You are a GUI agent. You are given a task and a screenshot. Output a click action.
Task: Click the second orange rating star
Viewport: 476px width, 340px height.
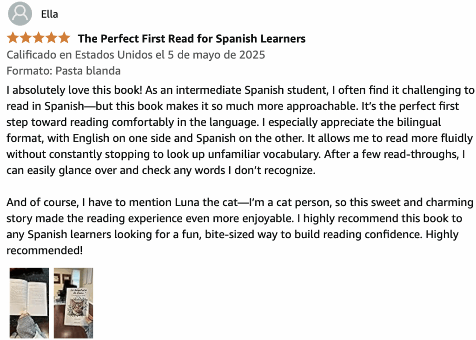click(x=25, y=38)
